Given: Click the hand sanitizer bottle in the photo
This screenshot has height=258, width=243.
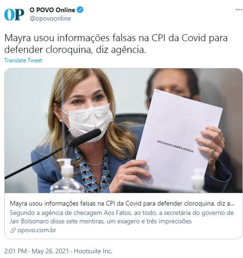Looking at the screenshot, I should point(67,177).
